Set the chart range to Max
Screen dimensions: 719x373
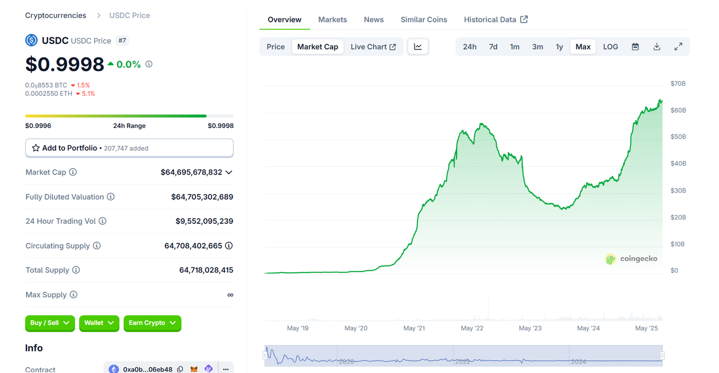click(x=583, y=47)
